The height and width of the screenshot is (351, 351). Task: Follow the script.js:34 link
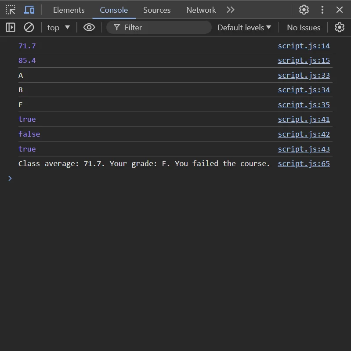[x=304, y=90]
